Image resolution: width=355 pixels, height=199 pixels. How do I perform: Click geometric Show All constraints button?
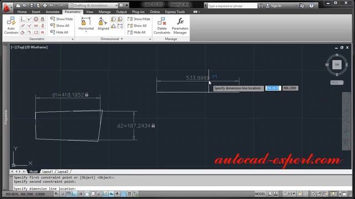(x=60, y=25)
